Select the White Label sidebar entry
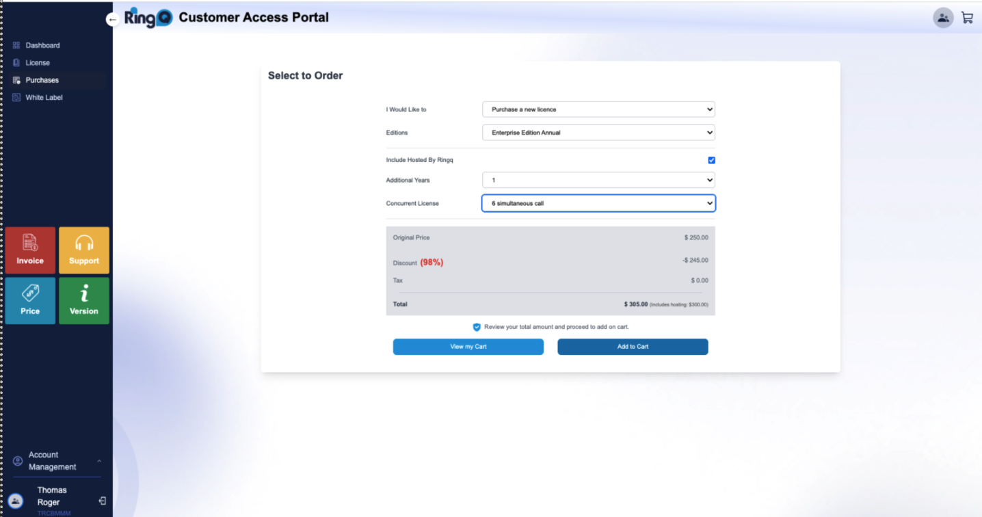Viewport: 982px width, 517px height. point(42,97)
